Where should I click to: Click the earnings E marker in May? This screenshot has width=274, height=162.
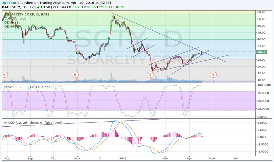(x=213, y=75)
